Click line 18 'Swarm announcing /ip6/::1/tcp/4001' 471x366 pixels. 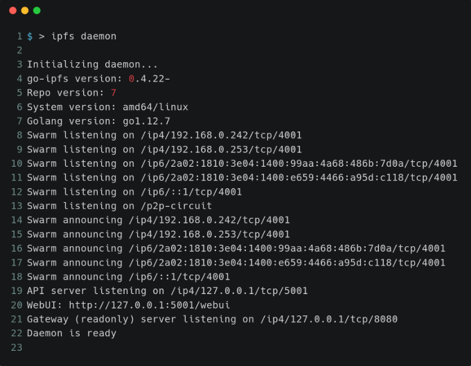(x=128, y=277)
